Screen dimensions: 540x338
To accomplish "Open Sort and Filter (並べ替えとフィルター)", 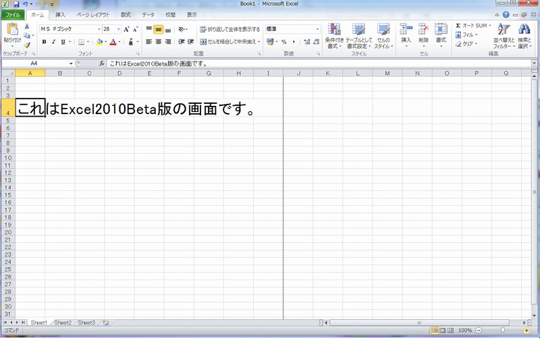I will [504, 36].
